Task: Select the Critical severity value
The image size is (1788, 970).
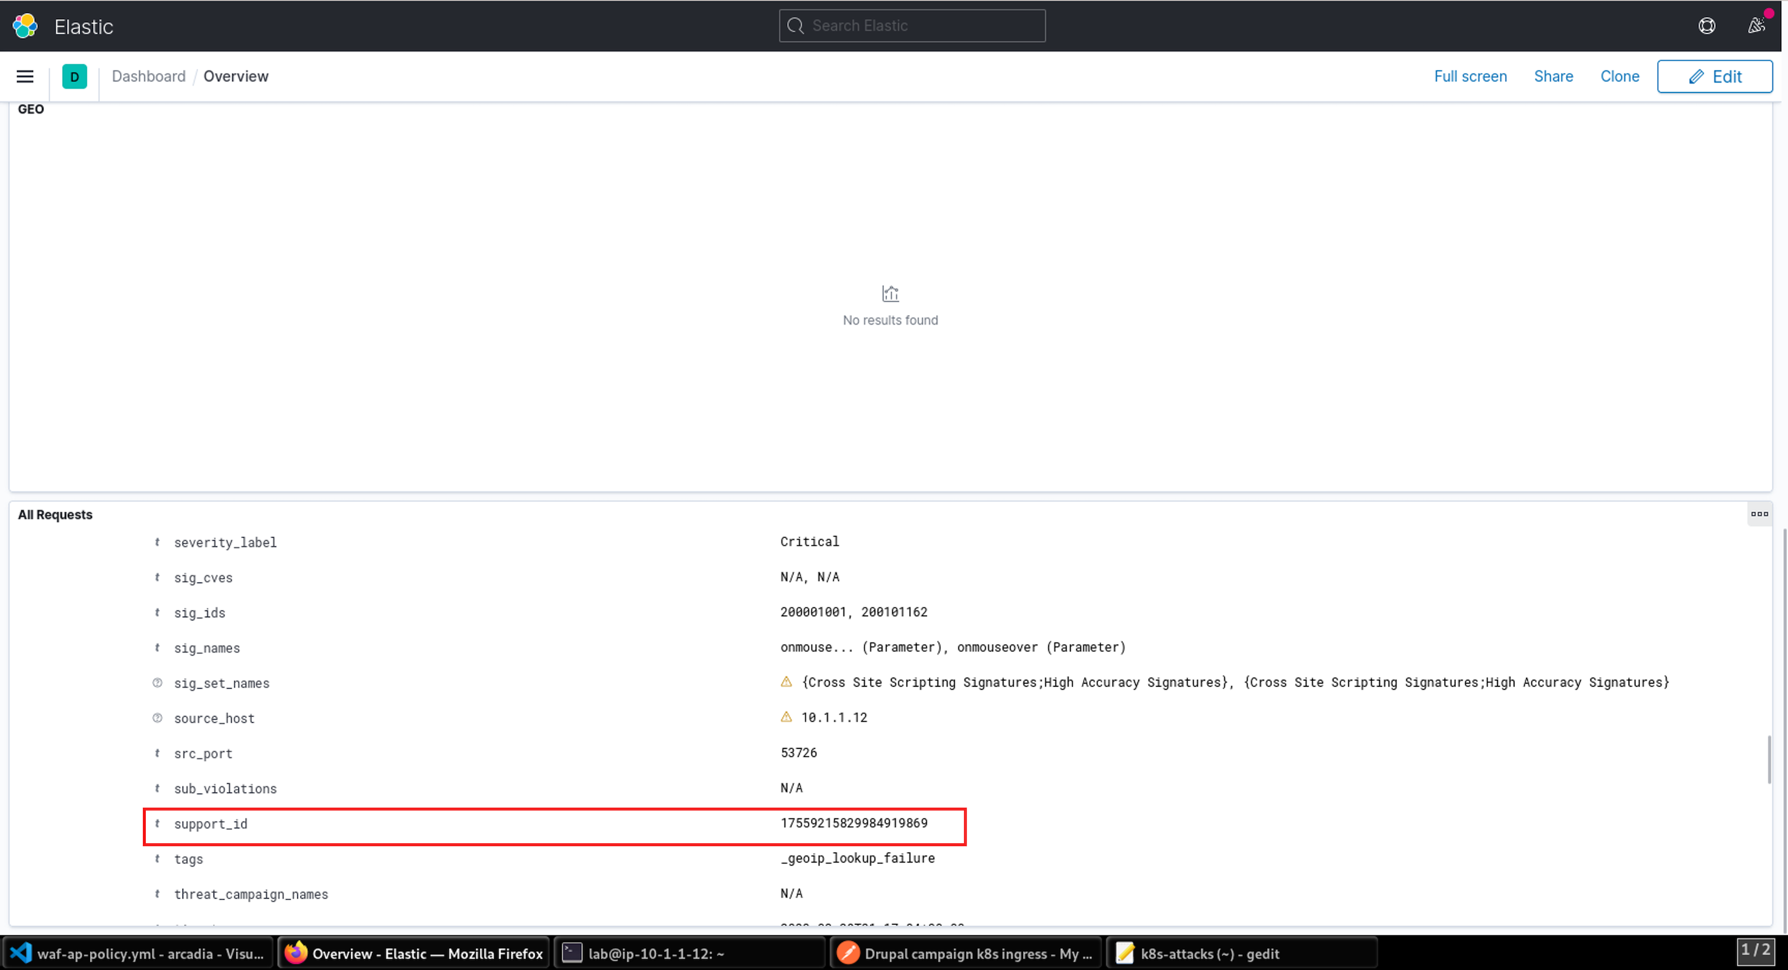Action: [810, 542]
